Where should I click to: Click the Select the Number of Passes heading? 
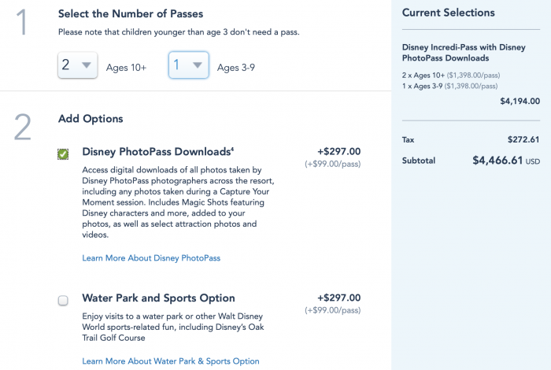(x=131, y=13)
